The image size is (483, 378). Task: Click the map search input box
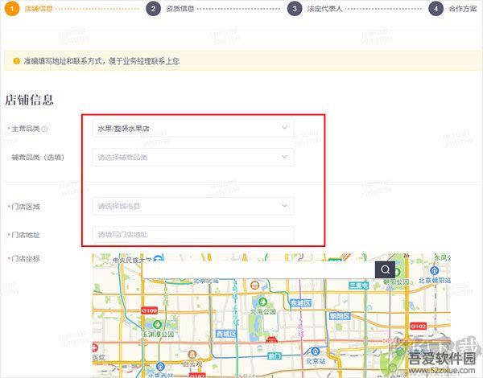[x=258, y=269]
